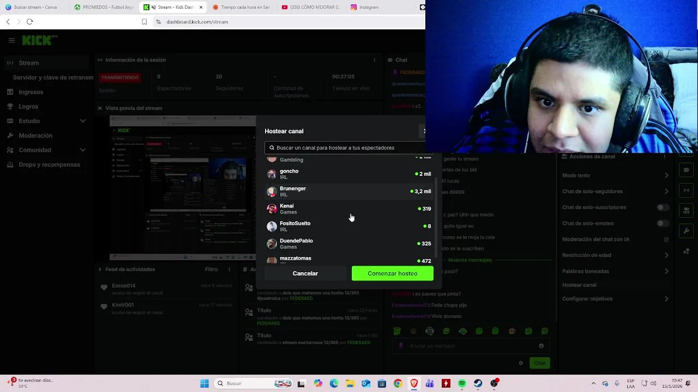Expand Palabras baneadas setting
The width and height of the screenshot is (698, 392).
point(666,271)
